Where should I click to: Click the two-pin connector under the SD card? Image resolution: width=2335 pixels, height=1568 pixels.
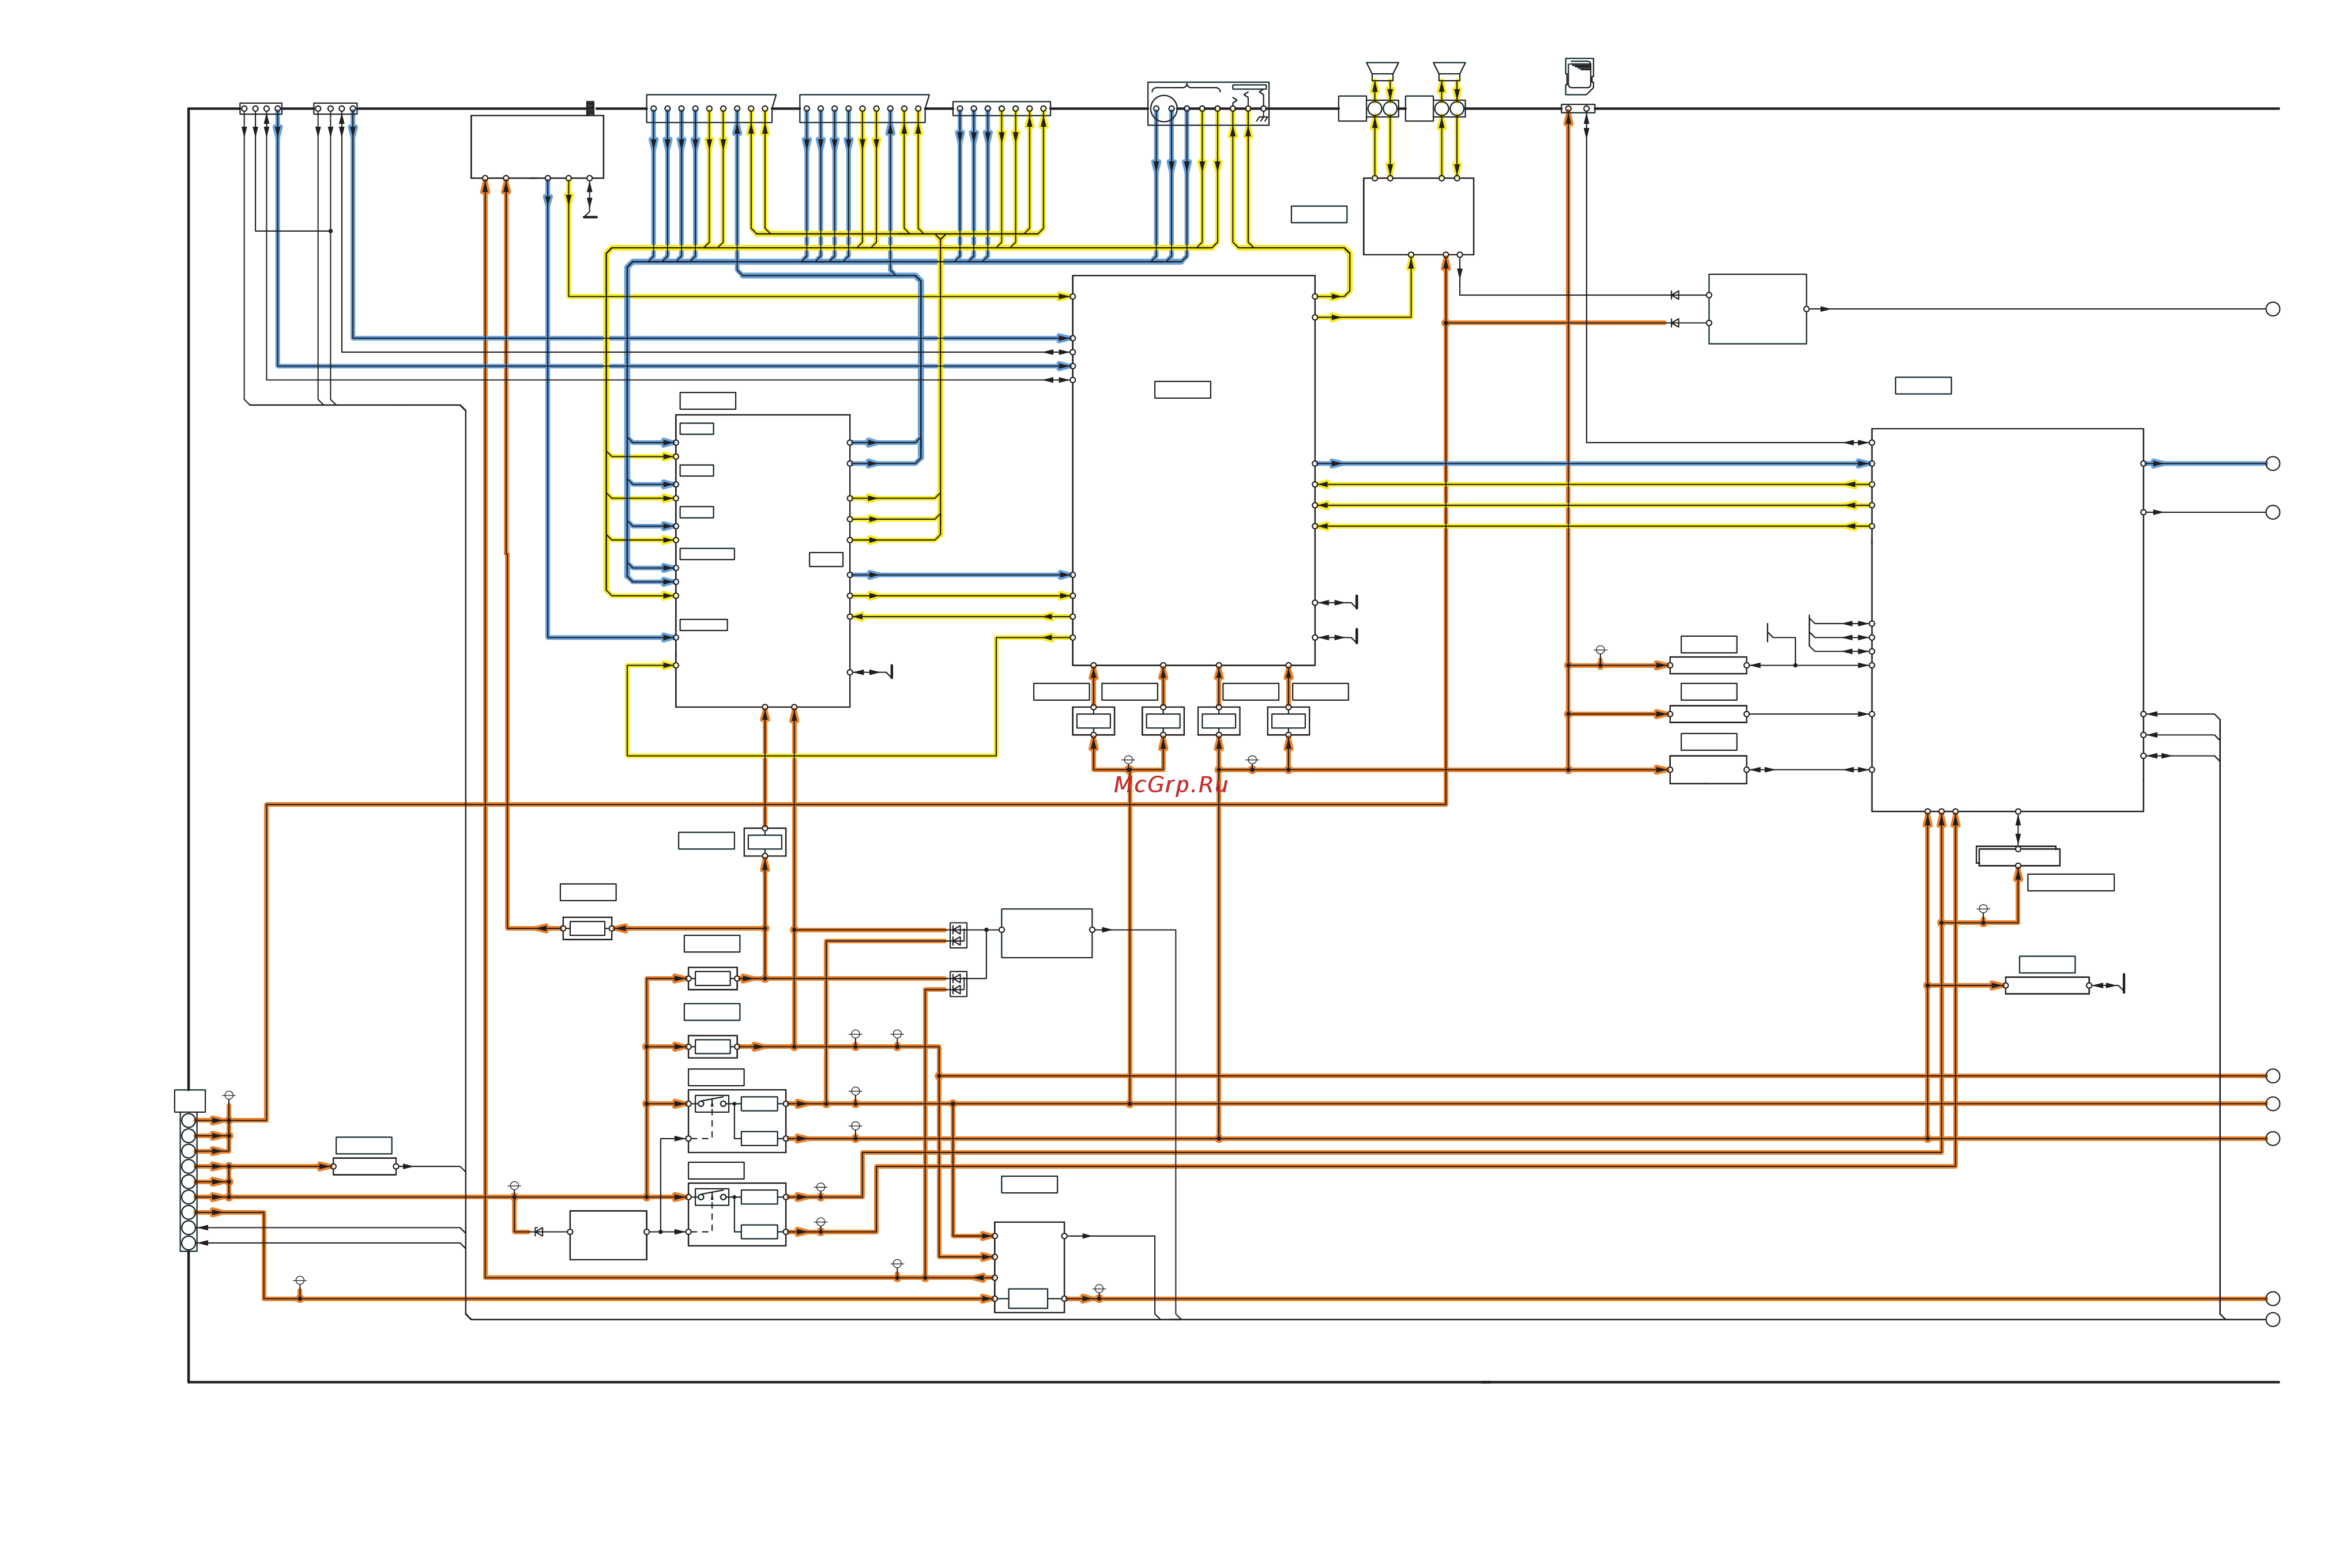coord(1577,108)
